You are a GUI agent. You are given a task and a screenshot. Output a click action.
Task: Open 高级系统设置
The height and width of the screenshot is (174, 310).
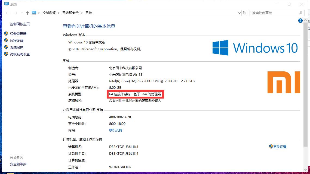20,54
